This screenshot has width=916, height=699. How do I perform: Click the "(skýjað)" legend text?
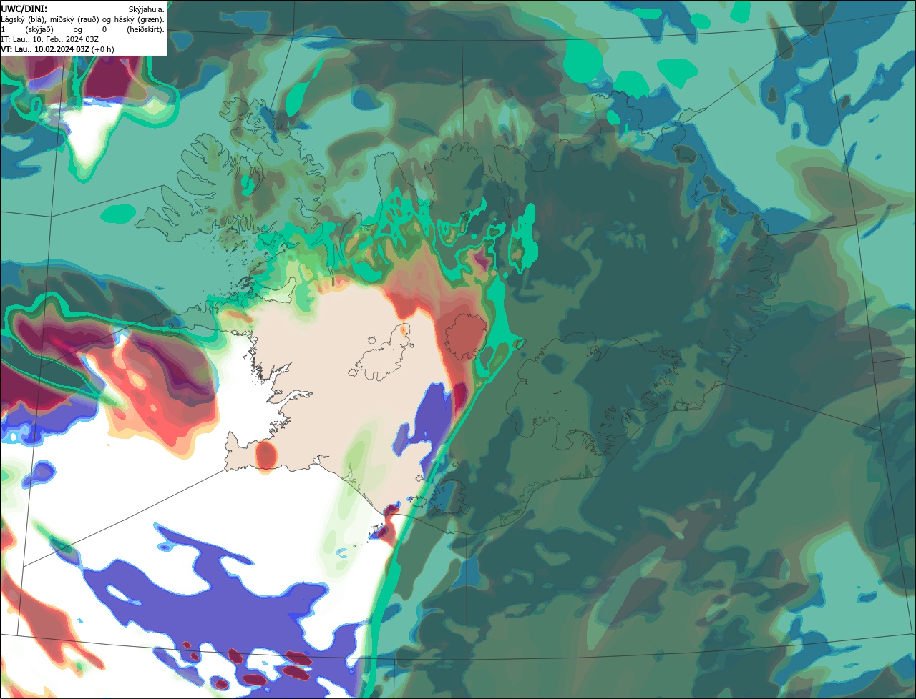tap(39, 30)
